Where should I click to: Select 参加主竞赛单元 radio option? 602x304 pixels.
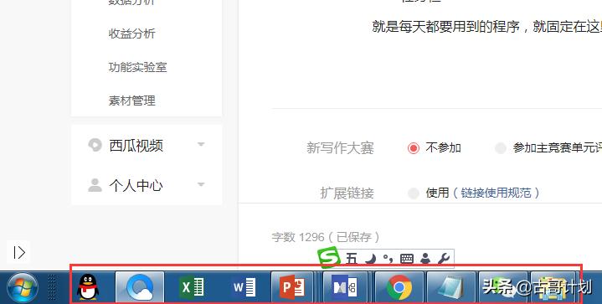(500, 147)
